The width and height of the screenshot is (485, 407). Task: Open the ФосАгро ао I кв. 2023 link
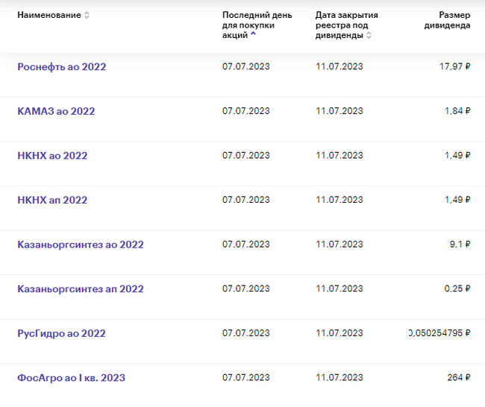pyautogui.click(x=71, y=378)
